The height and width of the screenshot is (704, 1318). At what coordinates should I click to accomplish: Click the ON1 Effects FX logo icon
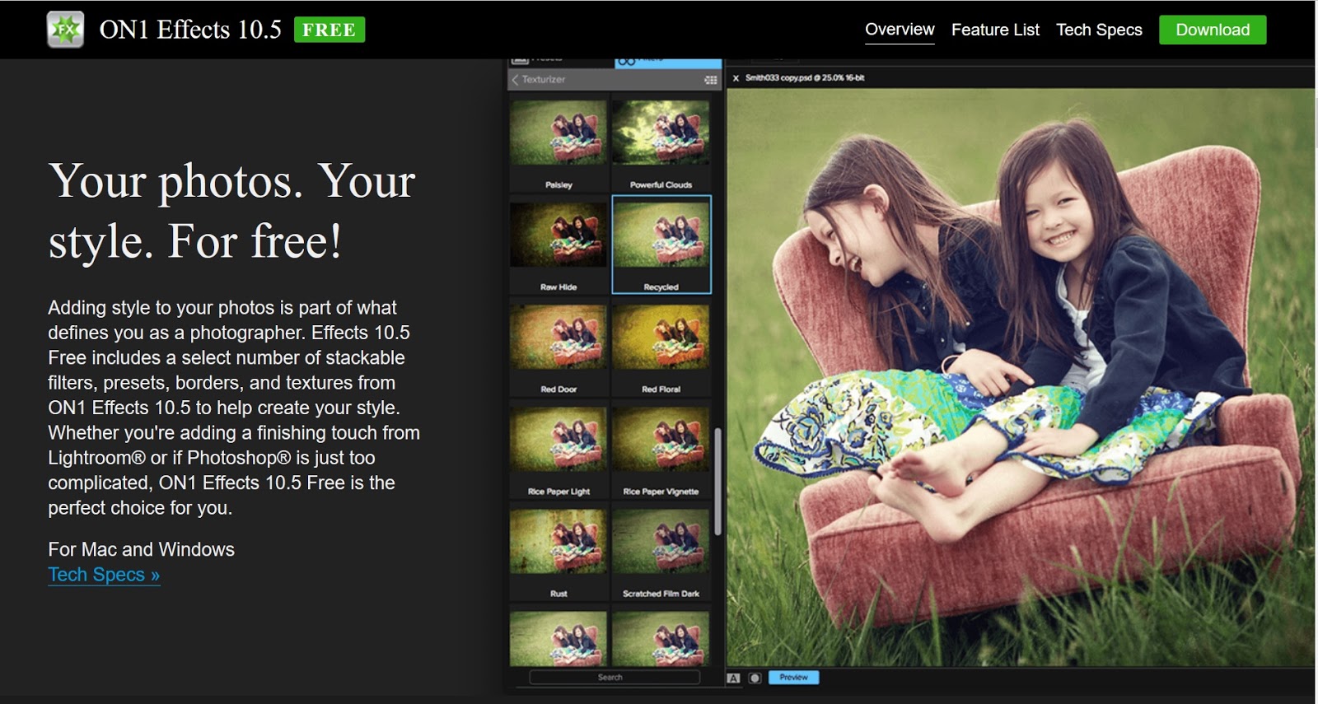pos(65,30)
